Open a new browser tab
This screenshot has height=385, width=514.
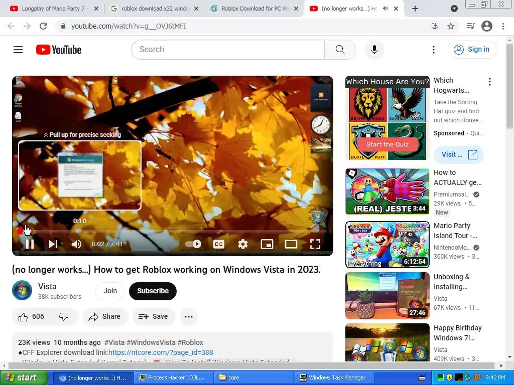coord(415,9)
